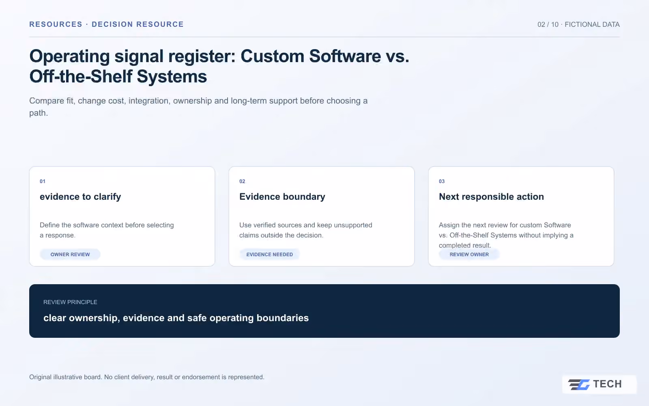Click 'clear ownership, evidence and safe operating boundaries'
This screenshot has height=406, width=649.
[x=176, y=318]
